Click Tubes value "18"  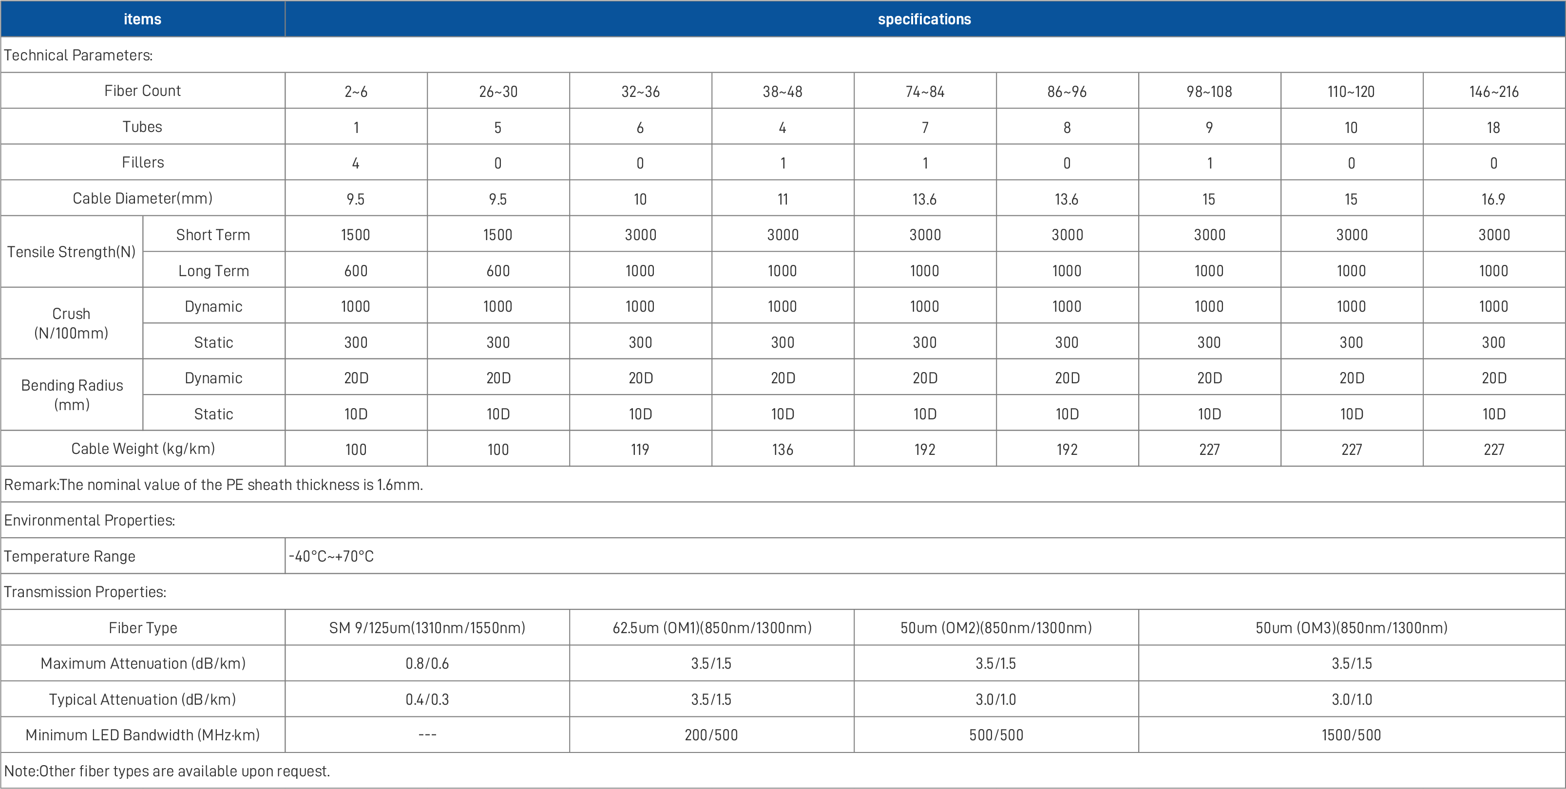click(1494, 127)
